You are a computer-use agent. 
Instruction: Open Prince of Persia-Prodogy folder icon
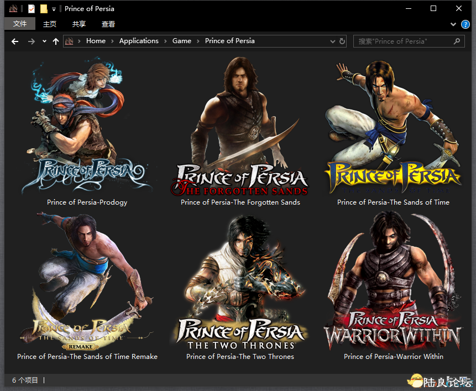coord(87,127)
